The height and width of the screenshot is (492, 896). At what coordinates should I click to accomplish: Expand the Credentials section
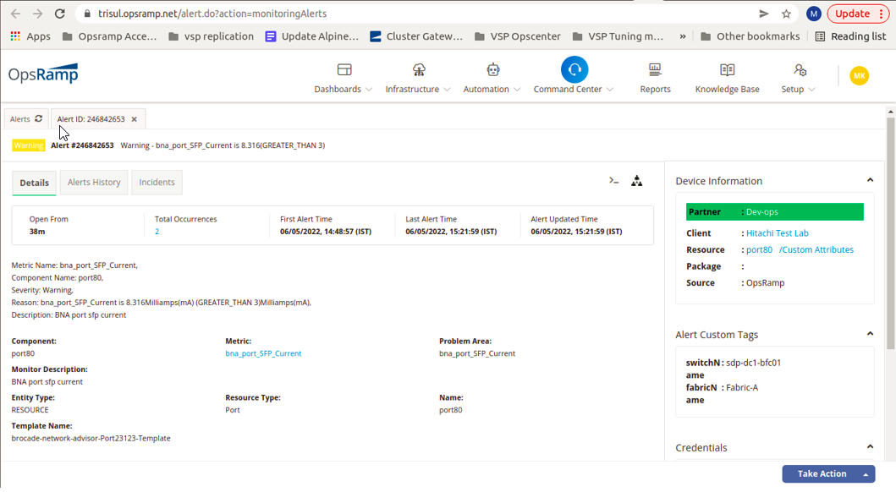coord(870,446)
